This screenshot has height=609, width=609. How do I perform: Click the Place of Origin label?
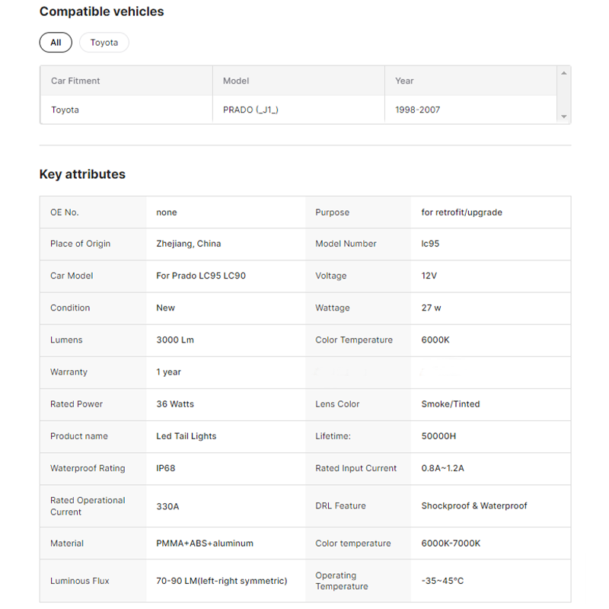(80, 244)
